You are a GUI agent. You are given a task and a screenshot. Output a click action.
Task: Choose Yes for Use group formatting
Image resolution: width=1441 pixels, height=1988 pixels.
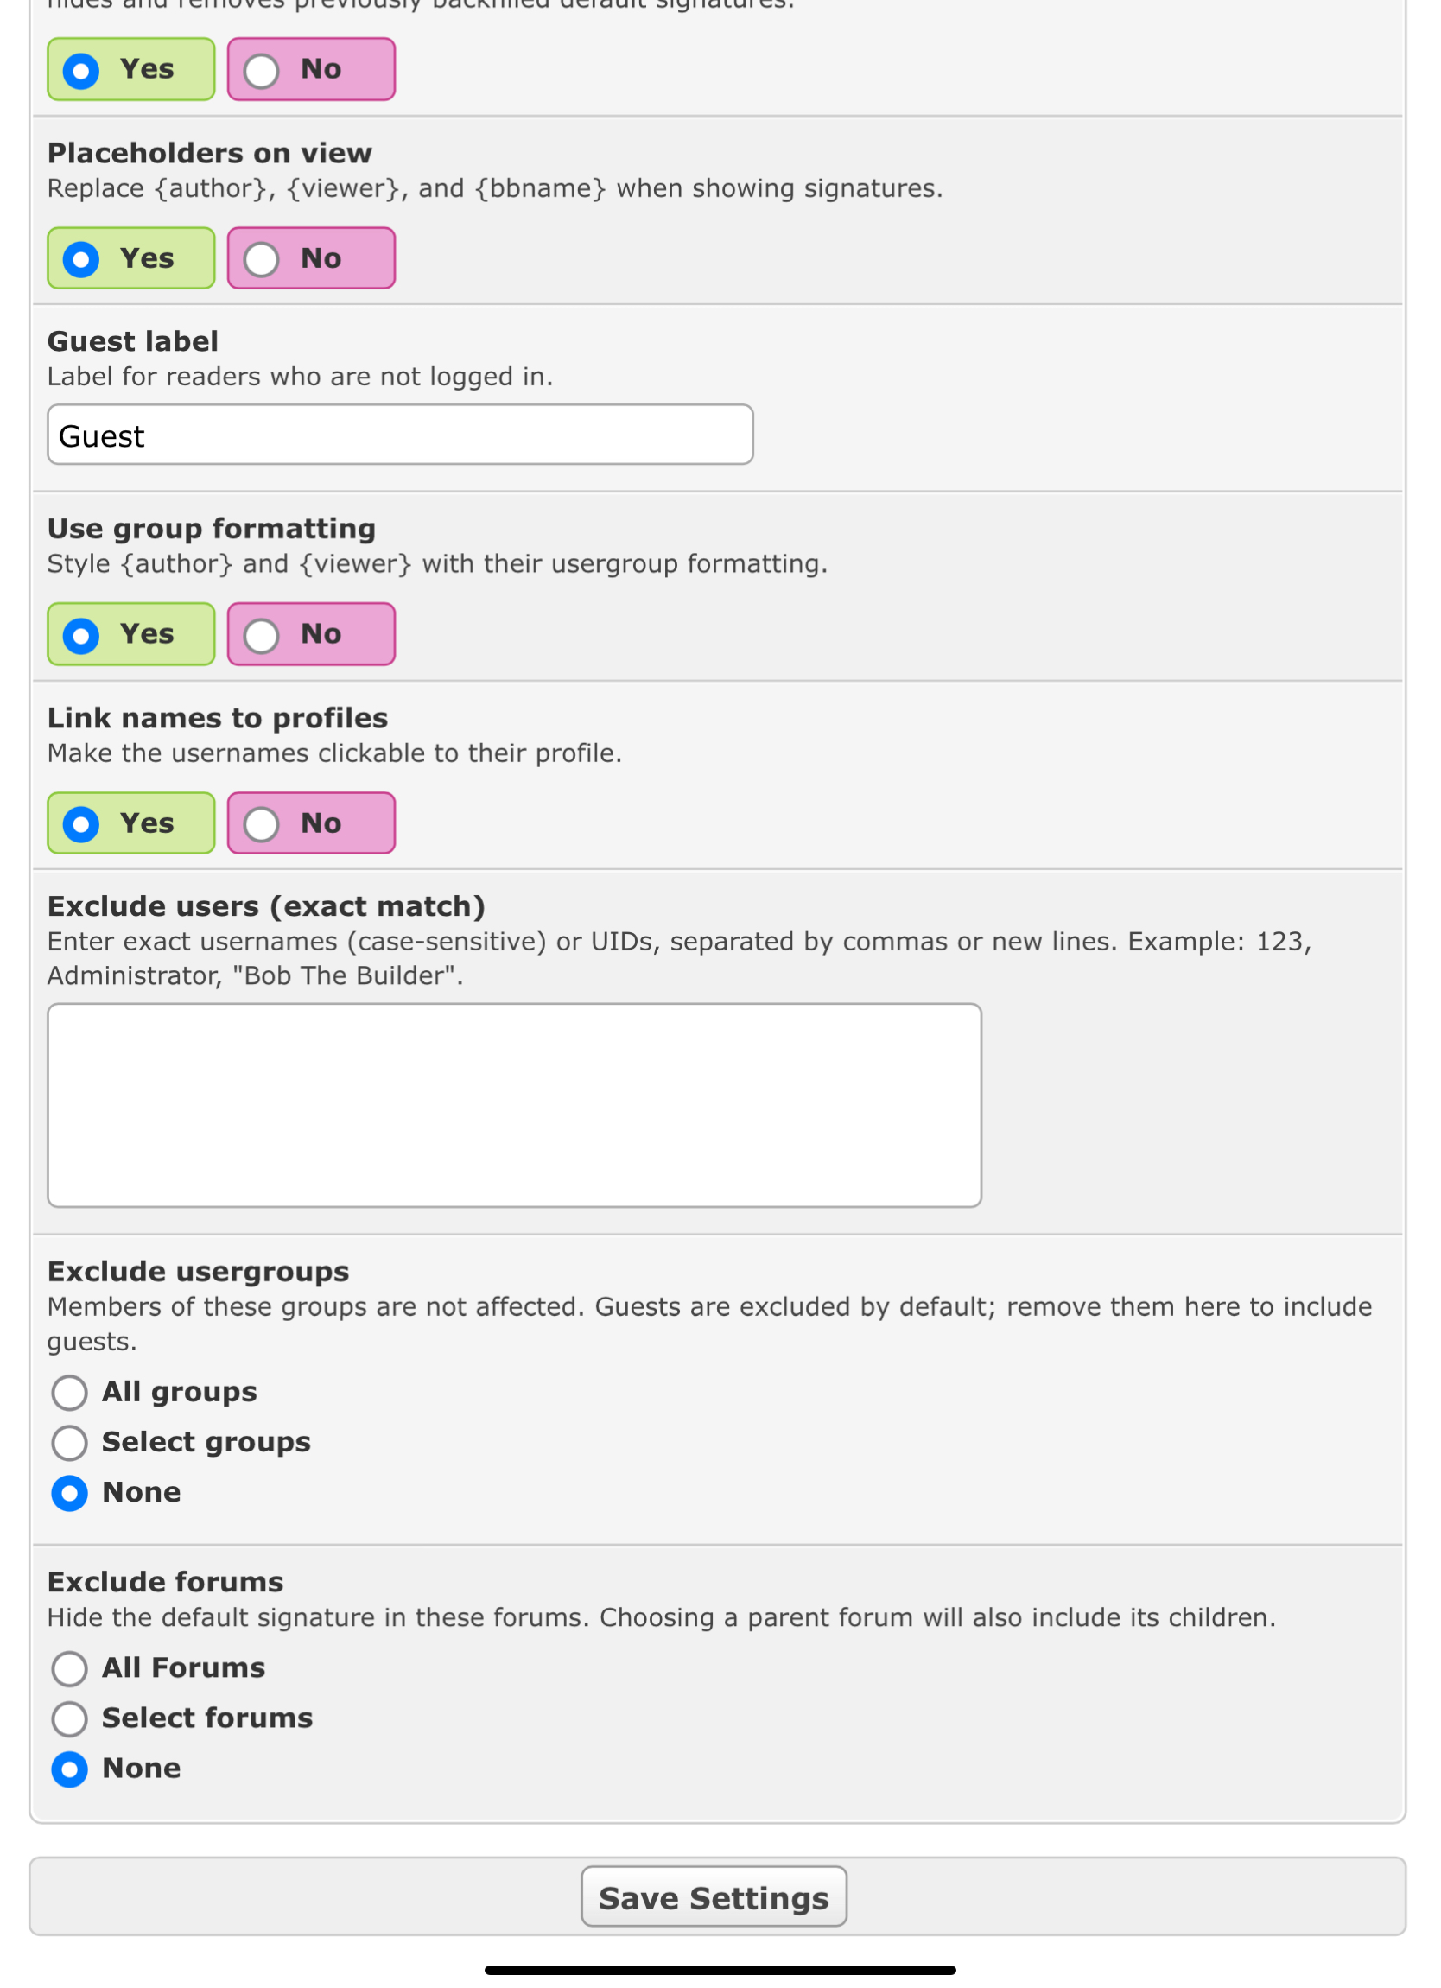coord(80,636)
